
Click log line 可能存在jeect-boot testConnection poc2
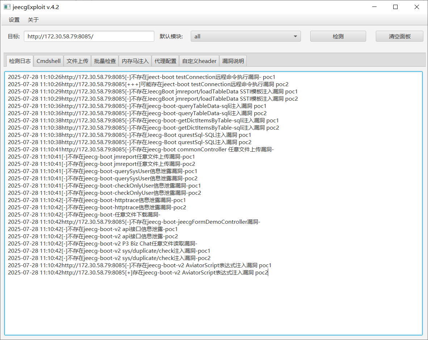(148, 84)
